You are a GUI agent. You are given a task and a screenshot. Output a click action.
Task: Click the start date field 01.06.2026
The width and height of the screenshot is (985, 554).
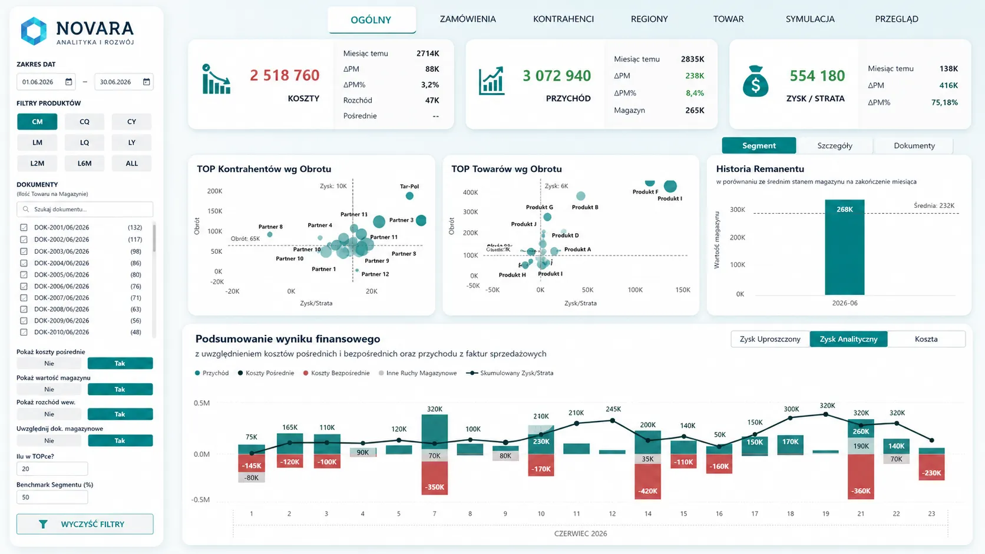[47, 82]
